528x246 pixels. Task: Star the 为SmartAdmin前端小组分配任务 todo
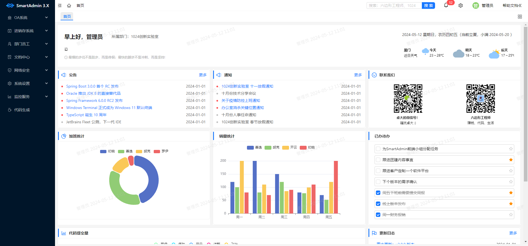pos(511,149)
